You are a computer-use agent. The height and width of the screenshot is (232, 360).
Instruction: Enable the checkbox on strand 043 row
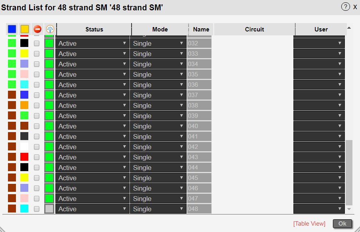point(37,157)
